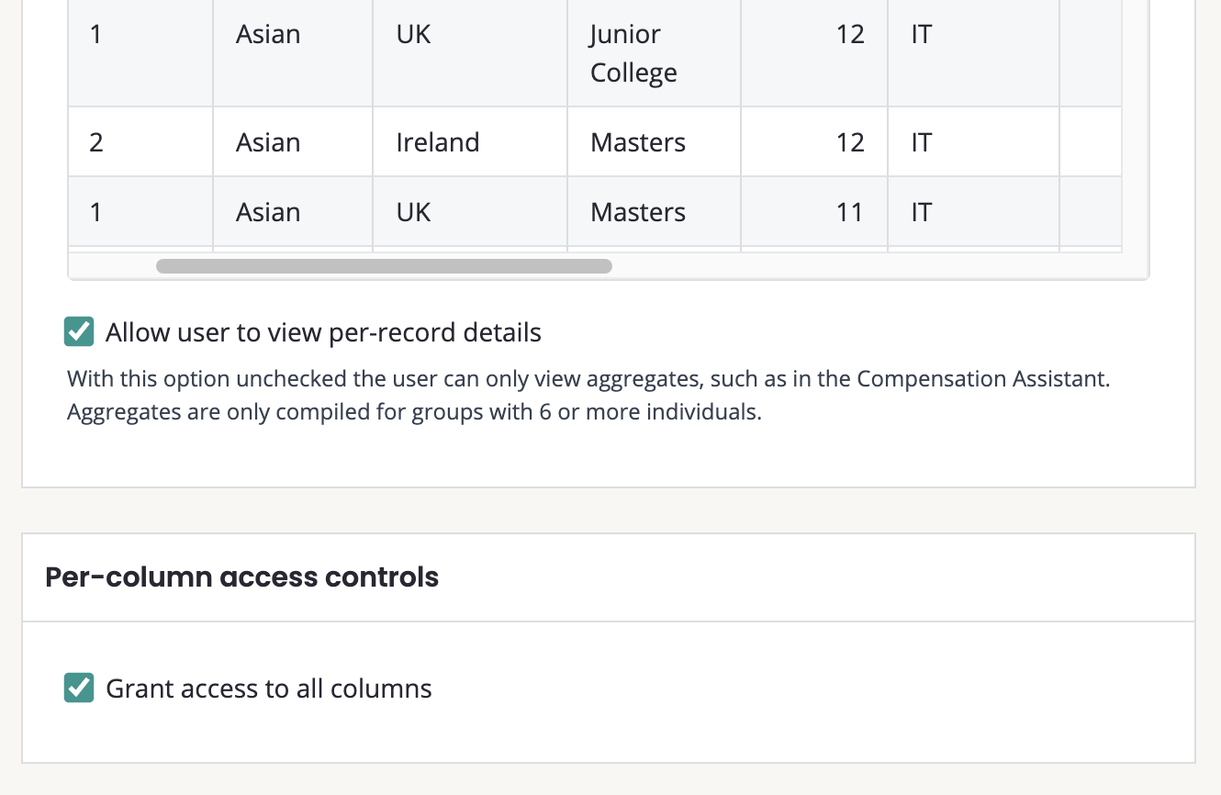Click the 12 value in the Ireland row
Viewport: 1221px width, 795px height.
[849, 142]
